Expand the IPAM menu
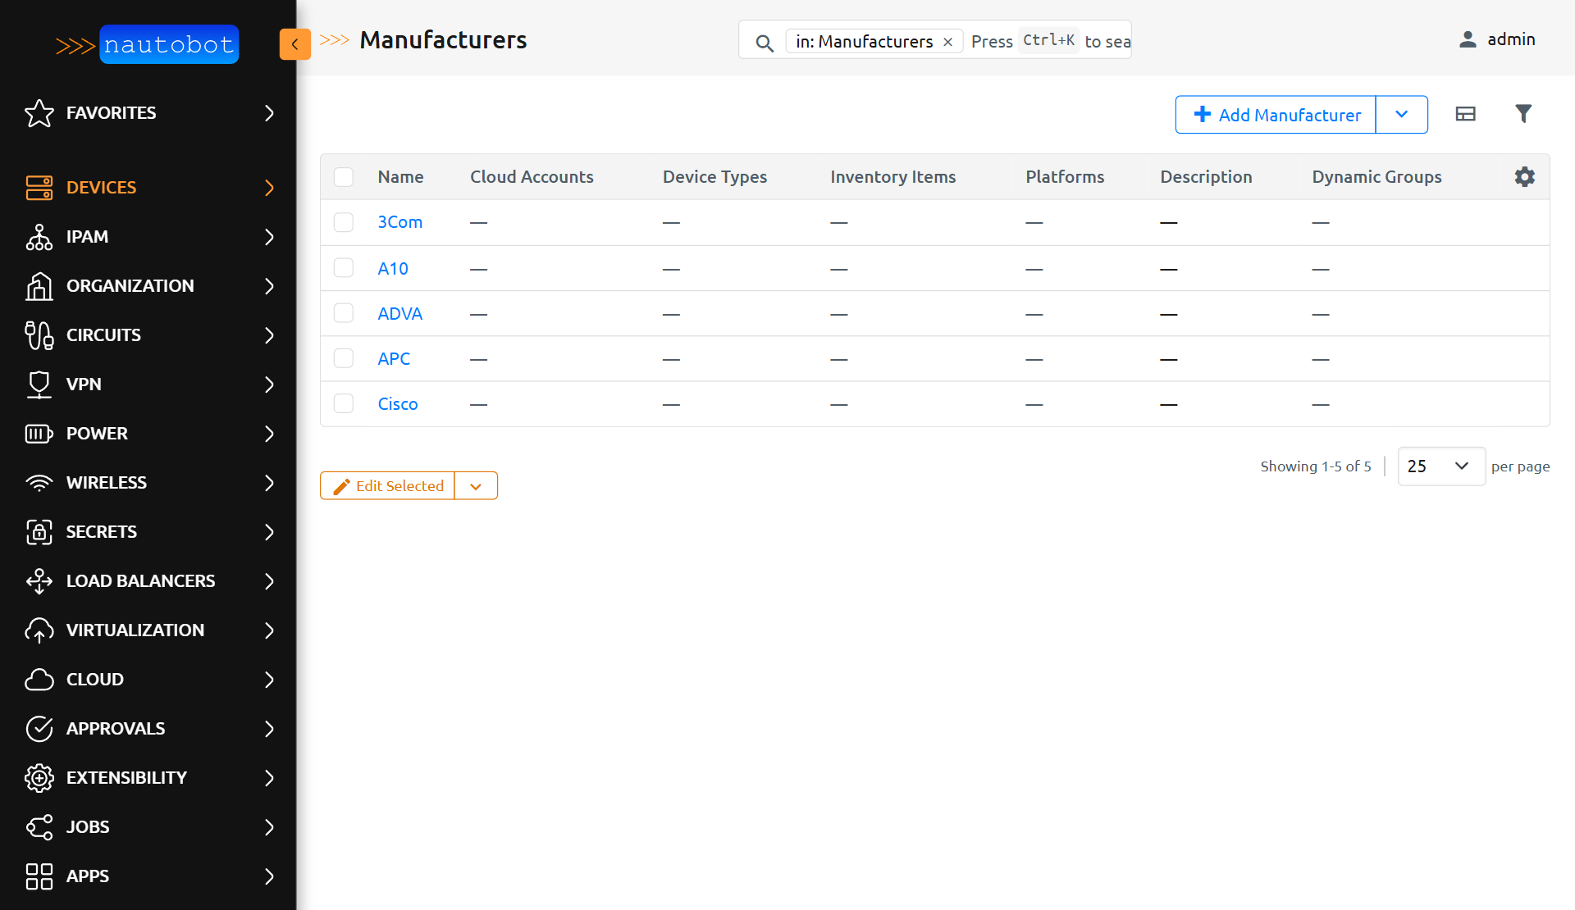1575x910 pixels. (148, 237)
